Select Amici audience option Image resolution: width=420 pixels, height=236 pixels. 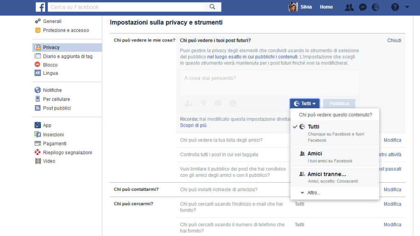[335, 157]
